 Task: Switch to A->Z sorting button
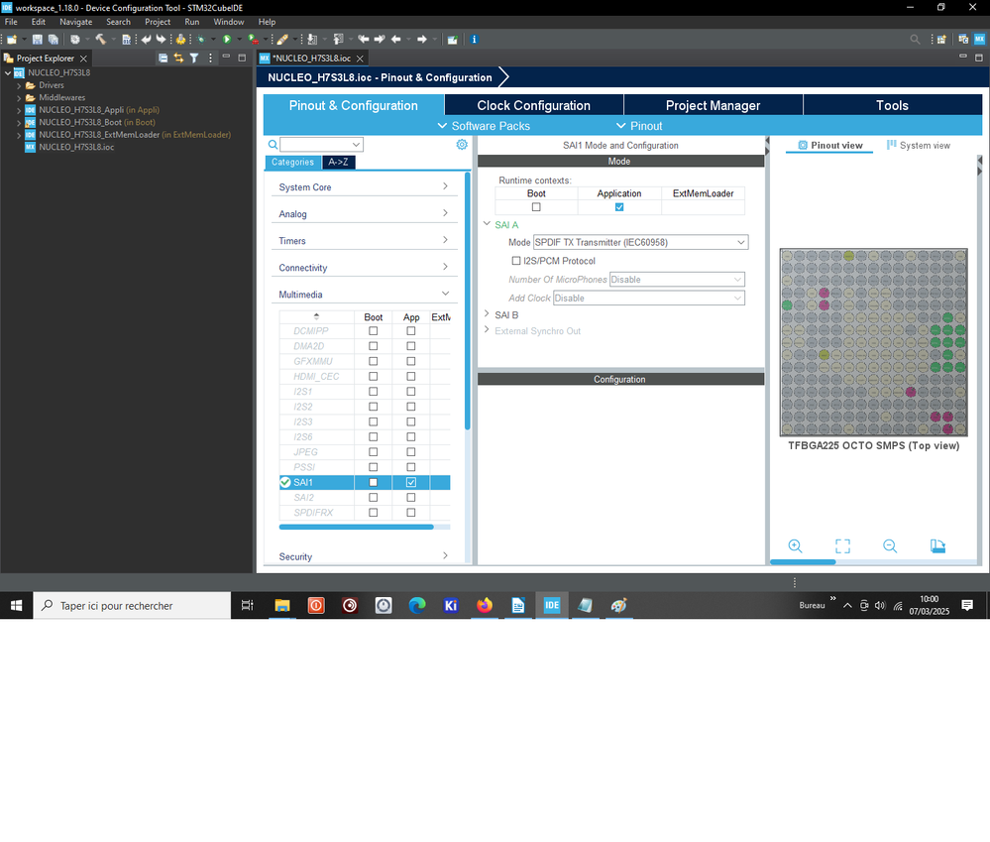click(338, 162)
